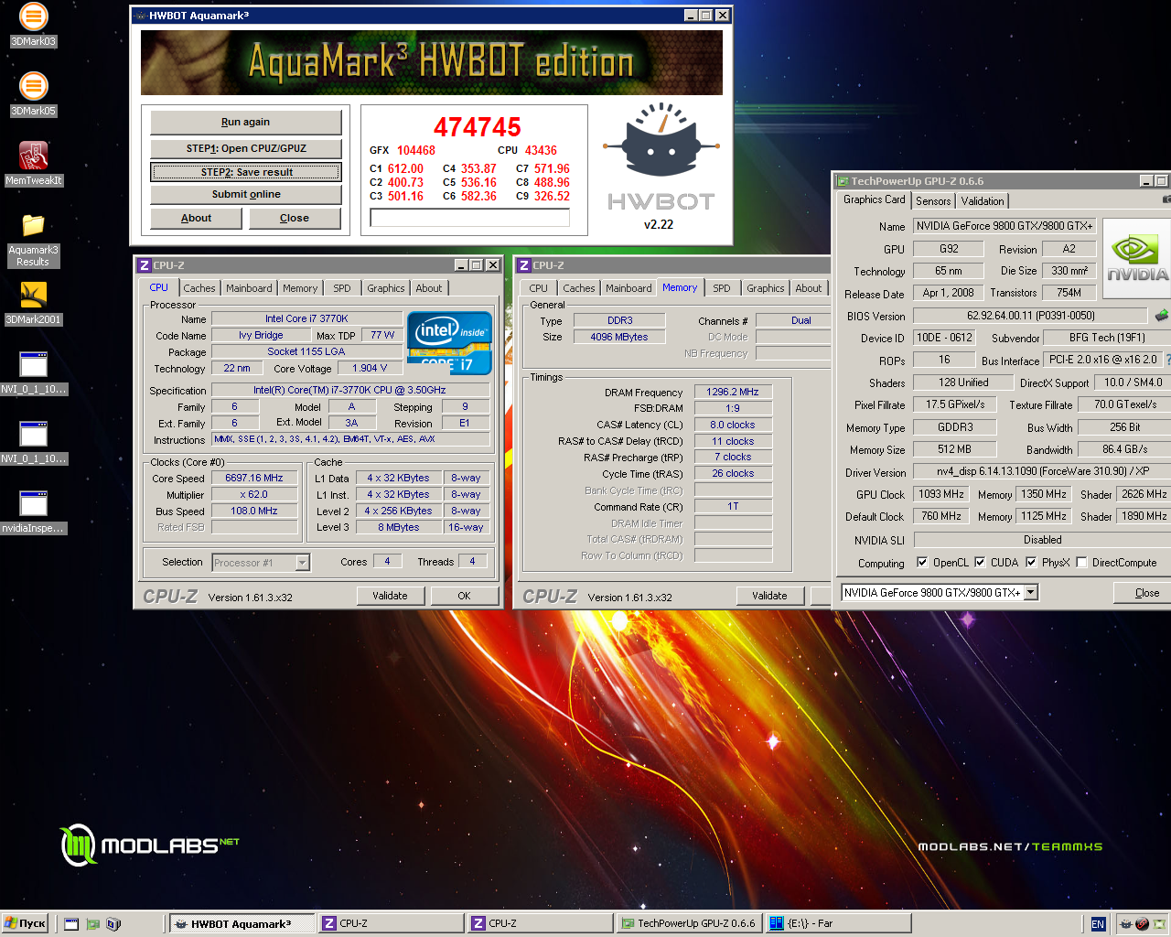Viewport: 1171px width, 937px height.
Task: Click the GPU Name field GeForce 9800 GTX
Action: 1004,226
